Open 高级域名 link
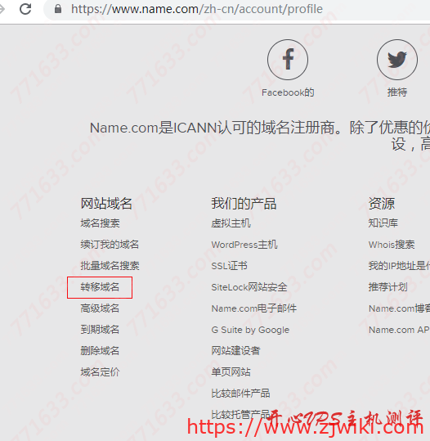Screen dimensions: 430x441 pyautogui.click(x=100, y=308)
